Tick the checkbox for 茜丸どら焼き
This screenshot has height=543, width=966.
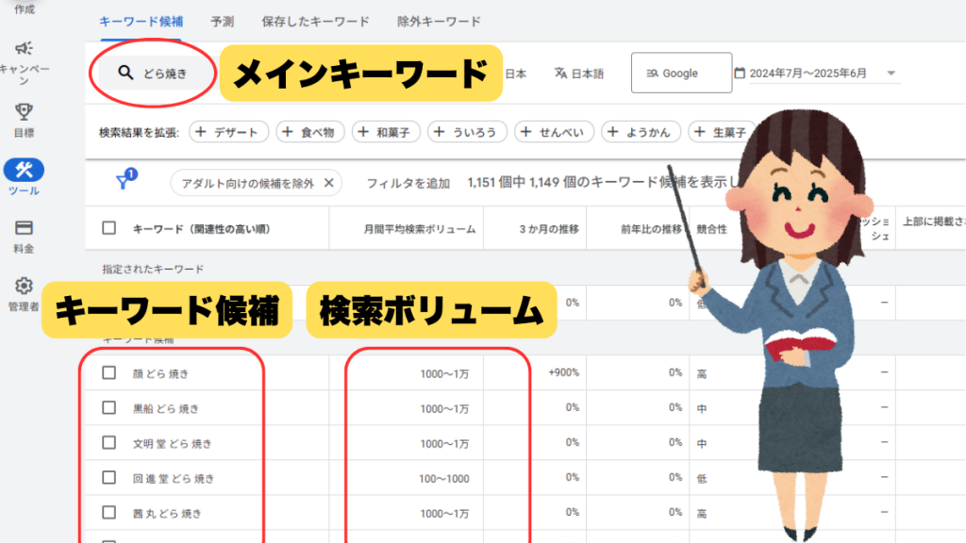tap(109, 514)
